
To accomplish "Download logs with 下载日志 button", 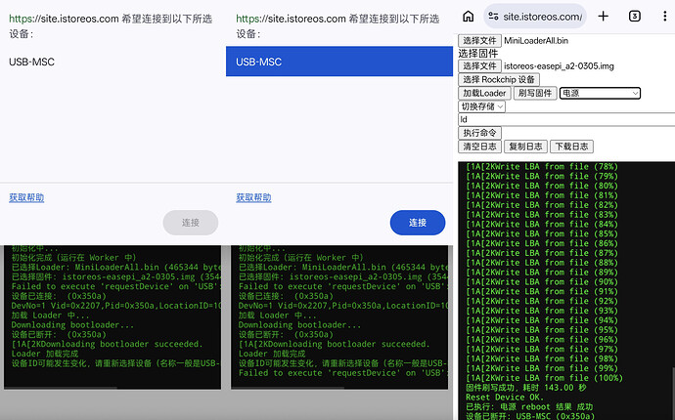I will [571, 147].
